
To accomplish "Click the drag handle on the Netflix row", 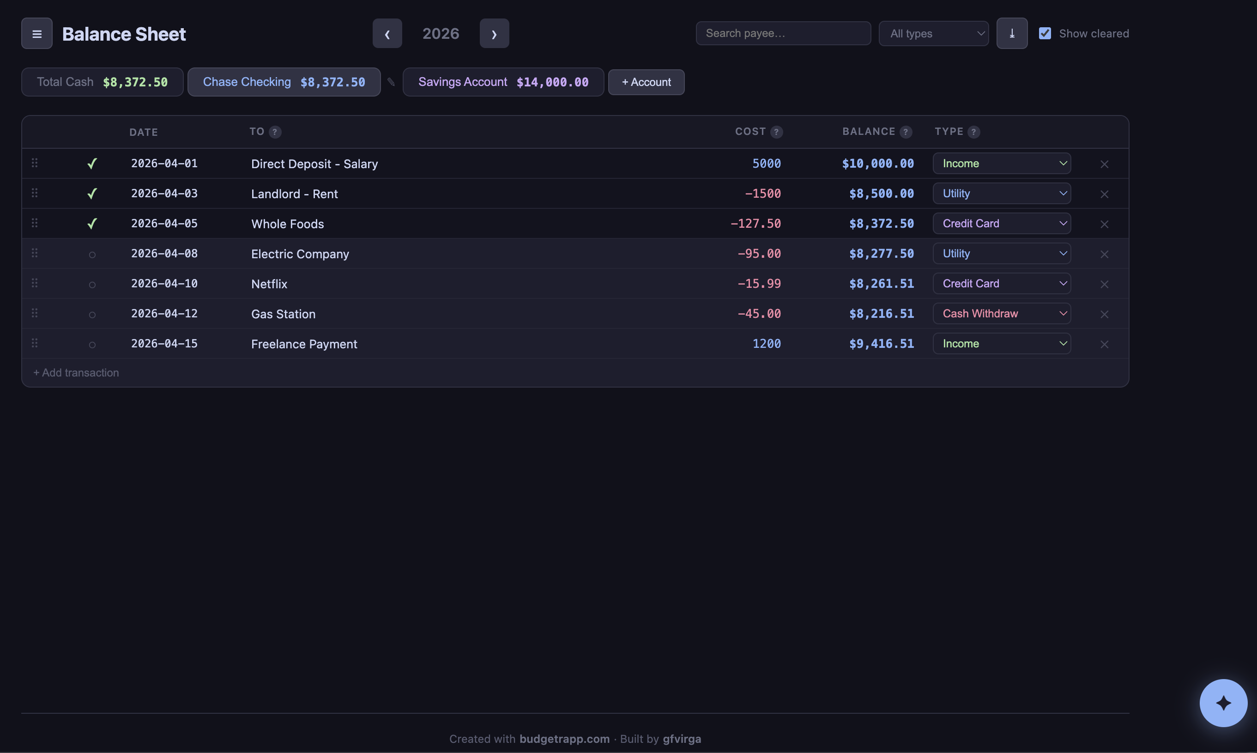I will [35, 283].
